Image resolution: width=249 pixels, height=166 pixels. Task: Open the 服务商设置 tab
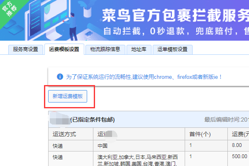[26, 49]
